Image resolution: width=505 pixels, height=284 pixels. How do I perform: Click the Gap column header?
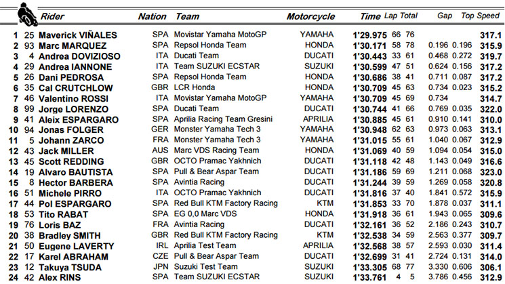[445, 16]
